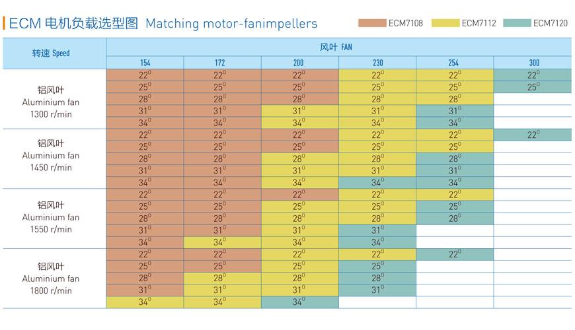Select the fan size 154 column header
Viewport: 575px width, 330px height.
145,63
